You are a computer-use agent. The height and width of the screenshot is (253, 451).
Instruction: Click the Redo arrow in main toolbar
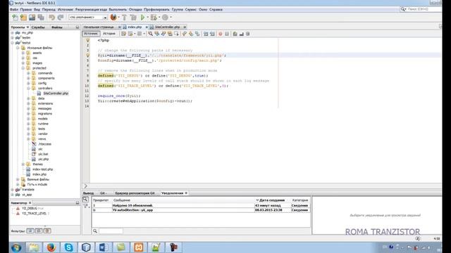click(61, 18)
